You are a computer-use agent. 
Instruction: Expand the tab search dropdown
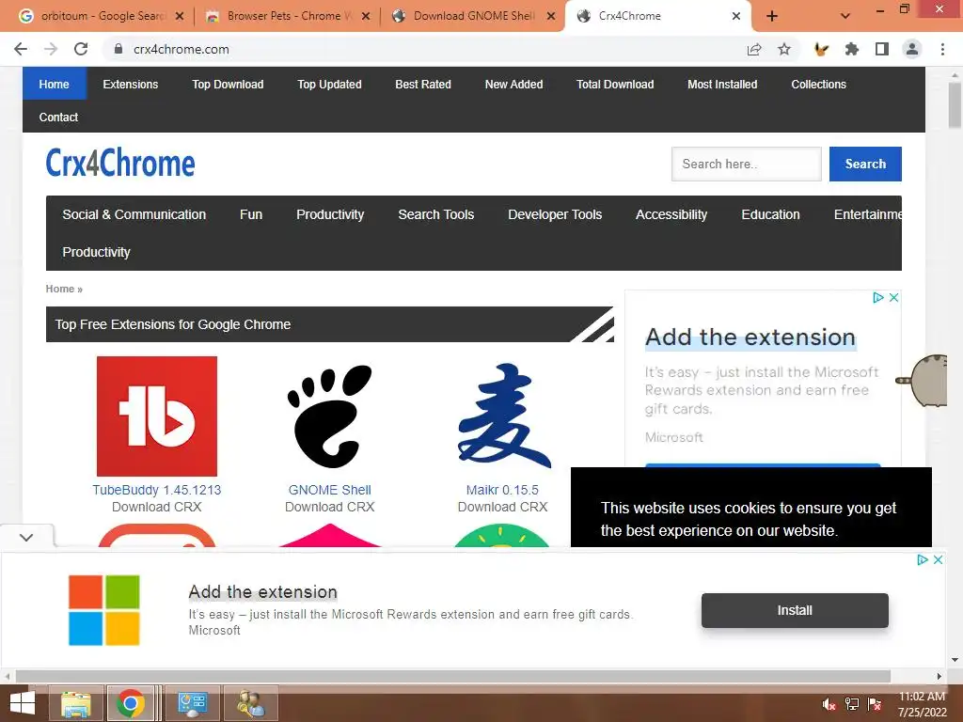[x=845, y=16]
